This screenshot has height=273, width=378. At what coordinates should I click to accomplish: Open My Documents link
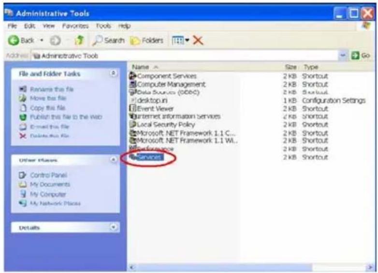point(50,184)
